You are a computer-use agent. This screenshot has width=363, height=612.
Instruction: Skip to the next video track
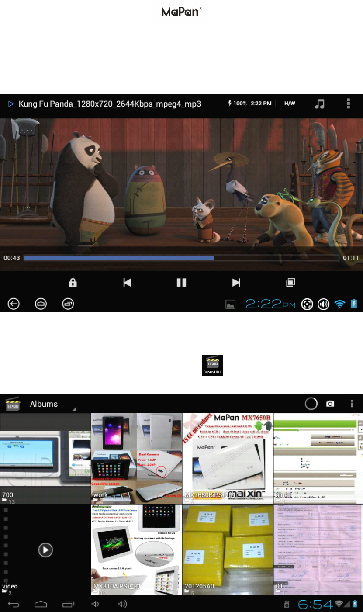coord(236,283)
